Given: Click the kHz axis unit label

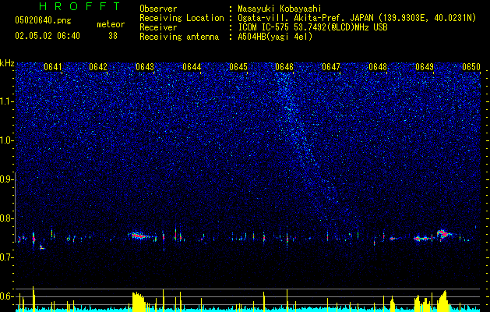Looking at the screenshot, I should coord(7,63).
